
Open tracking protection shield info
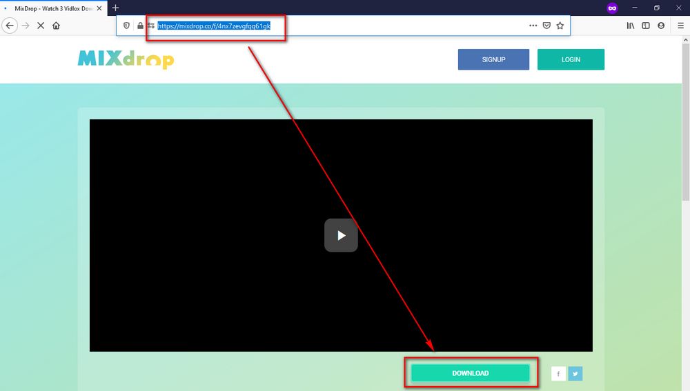click(x=126, y=26)
